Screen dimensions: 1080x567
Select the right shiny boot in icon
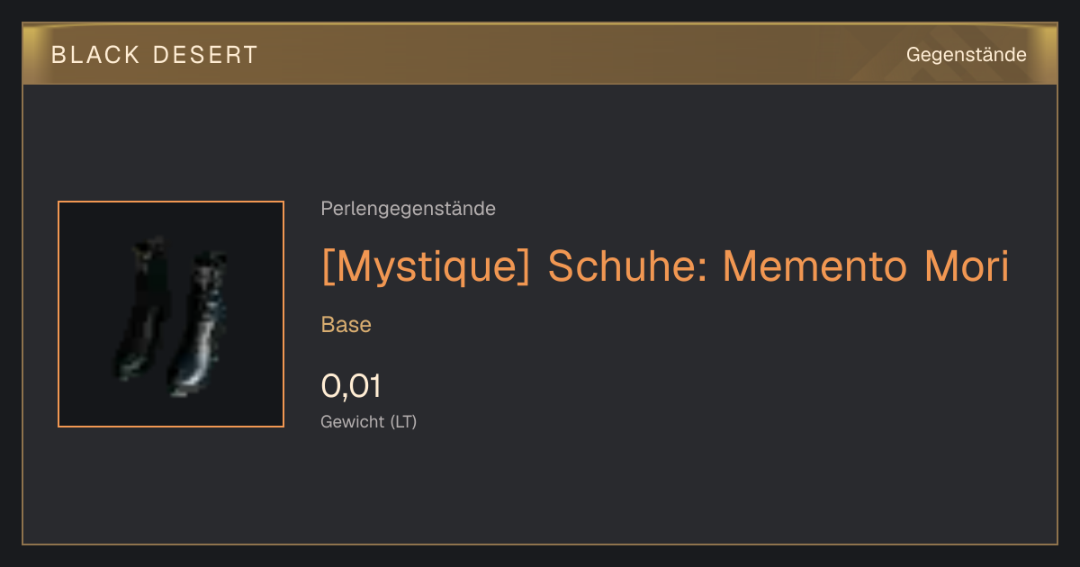click(x=198, y=324)
